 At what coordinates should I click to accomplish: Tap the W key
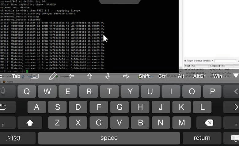pos(47,91)
